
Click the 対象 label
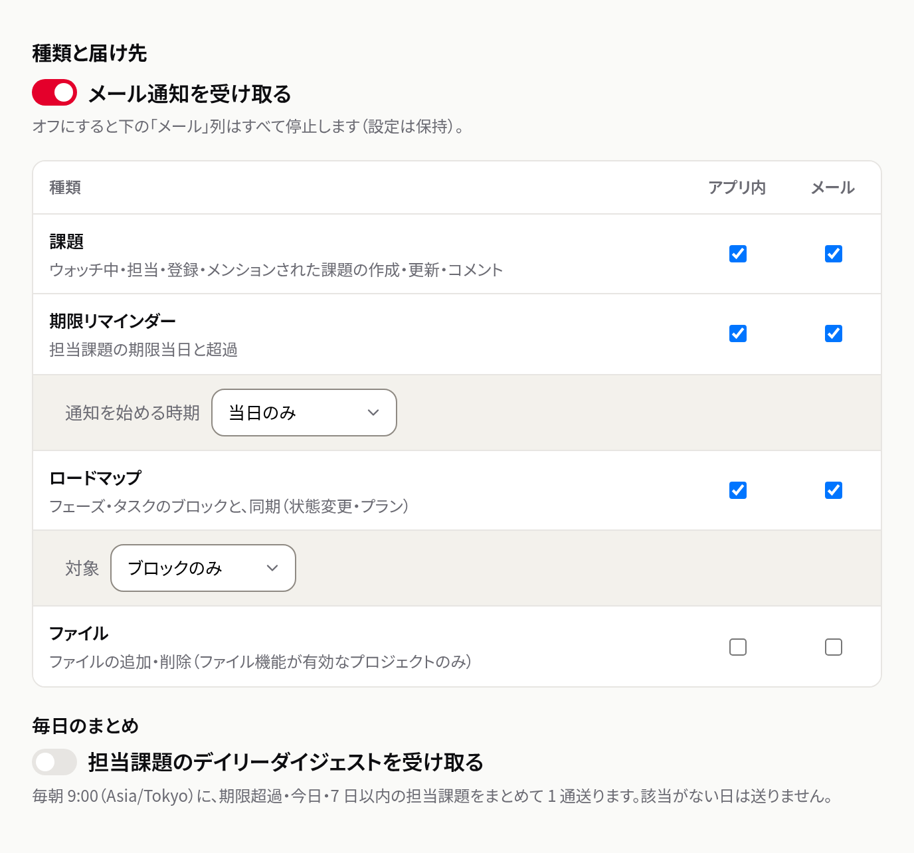click(82, 569)
